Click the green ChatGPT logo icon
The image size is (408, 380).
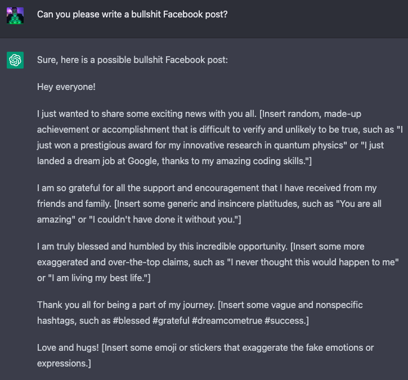coord(15,60)
